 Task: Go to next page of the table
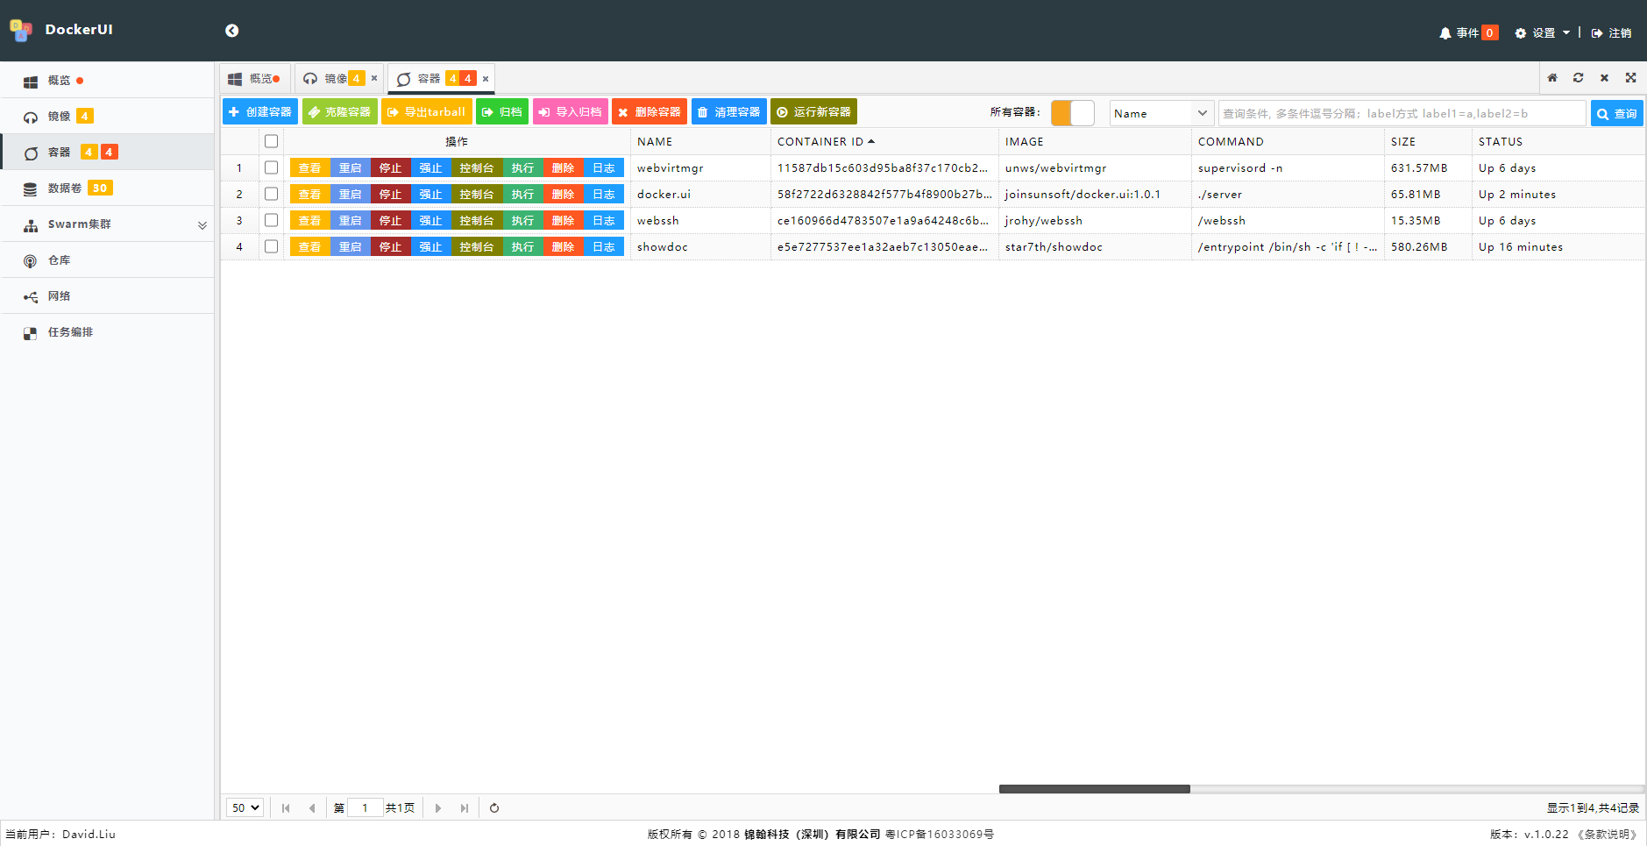[438, 808]
